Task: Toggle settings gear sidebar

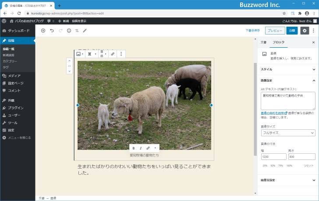Action: [x=305, y=31]
